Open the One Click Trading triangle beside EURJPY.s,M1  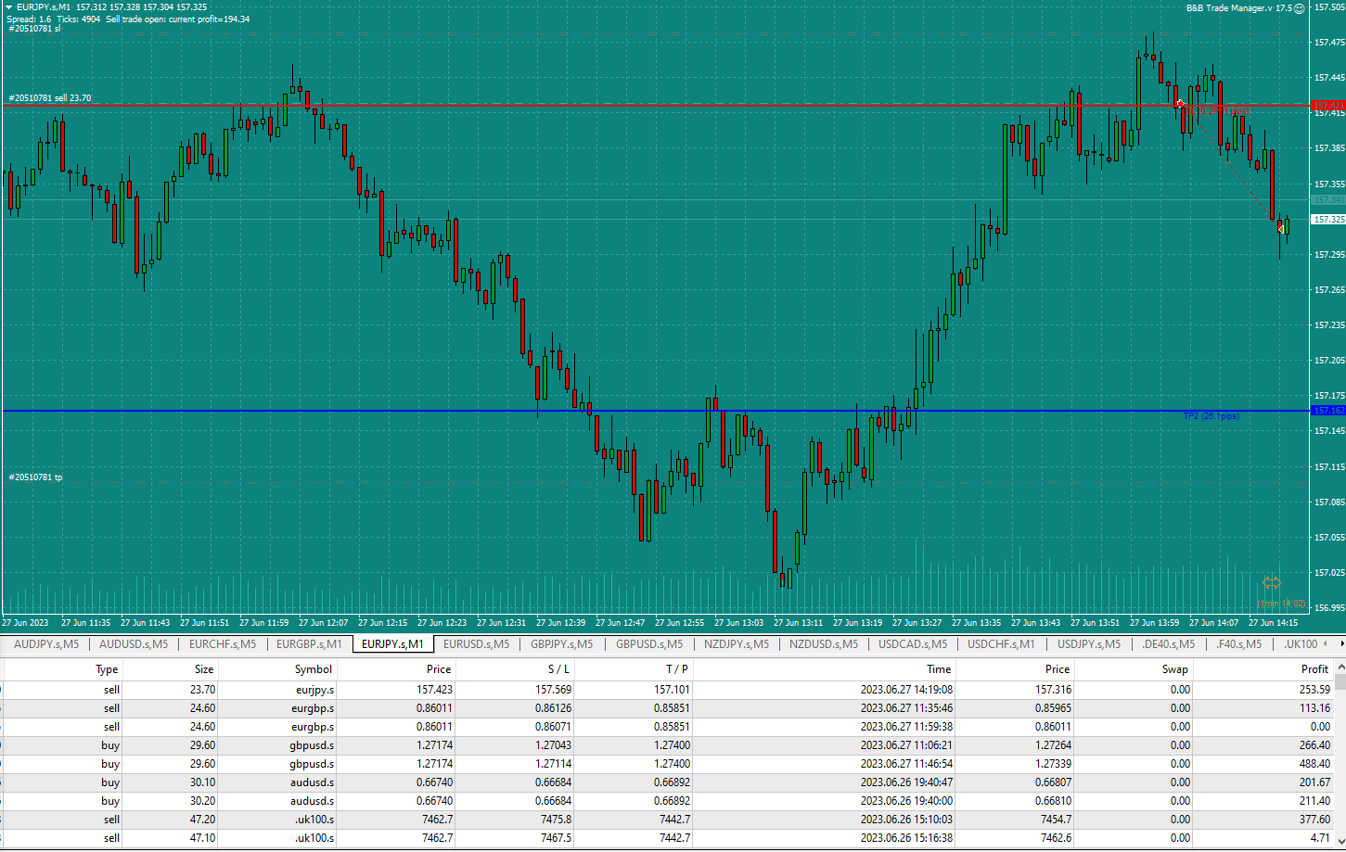pos(9,7)
